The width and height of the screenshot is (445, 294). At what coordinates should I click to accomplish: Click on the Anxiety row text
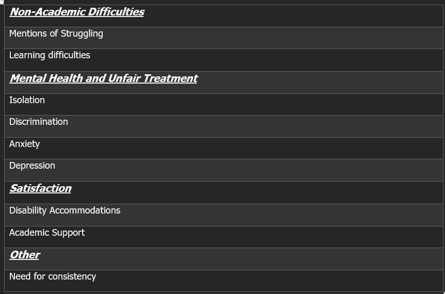[24, 144]
